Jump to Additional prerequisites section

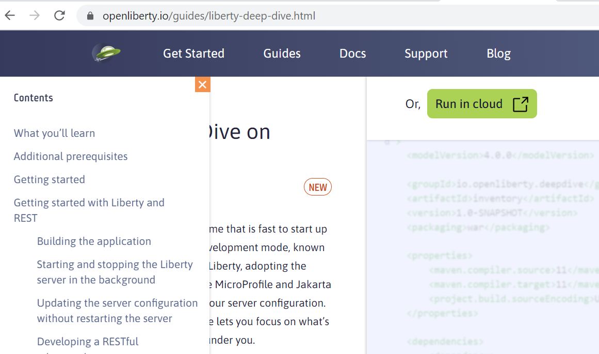click(71, 156)
